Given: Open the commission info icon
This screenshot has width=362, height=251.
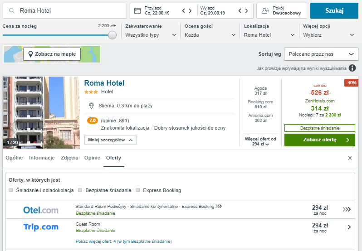Looking at the screenshot, I should coord(352,68).
